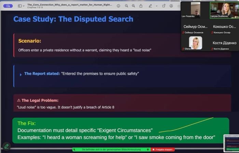
Task: Click the share icon in Preview toolbar
Action: 140,6
